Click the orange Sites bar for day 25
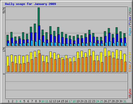The height and width of the screenshot is (104, 133). [102, 67]
